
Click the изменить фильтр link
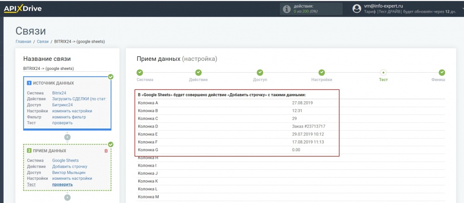[x=69, y=117]
